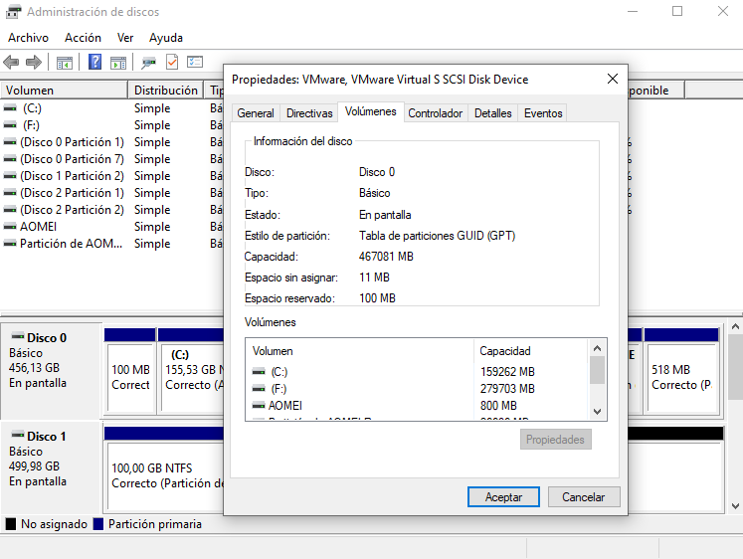The image size is (743, 559).
Task: Click the connect disk key icon
Action: (x=148, y=62)
